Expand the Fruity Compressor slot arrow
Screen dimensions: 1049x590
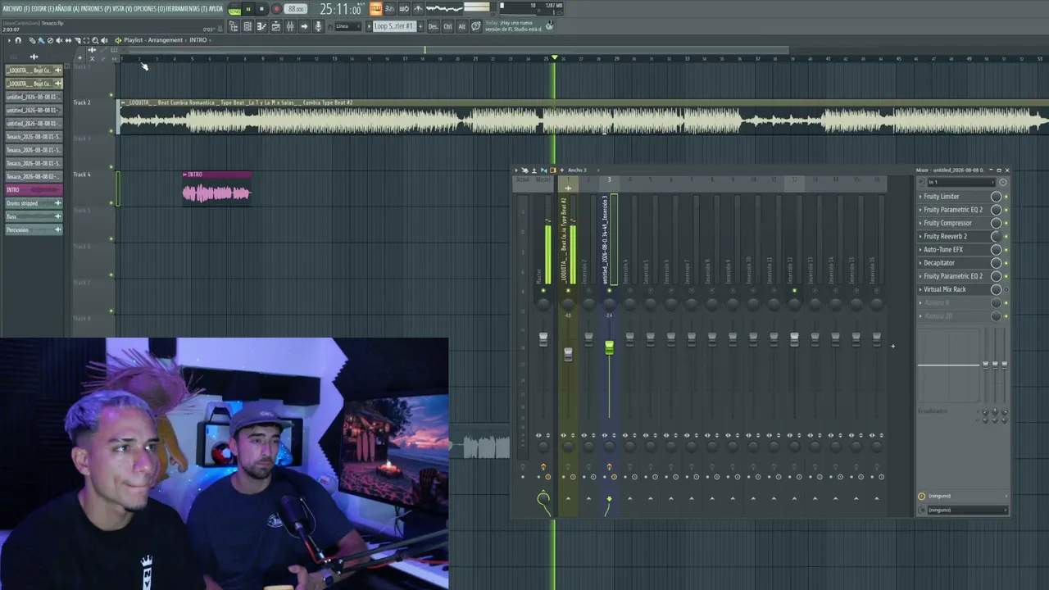(920, 223)
